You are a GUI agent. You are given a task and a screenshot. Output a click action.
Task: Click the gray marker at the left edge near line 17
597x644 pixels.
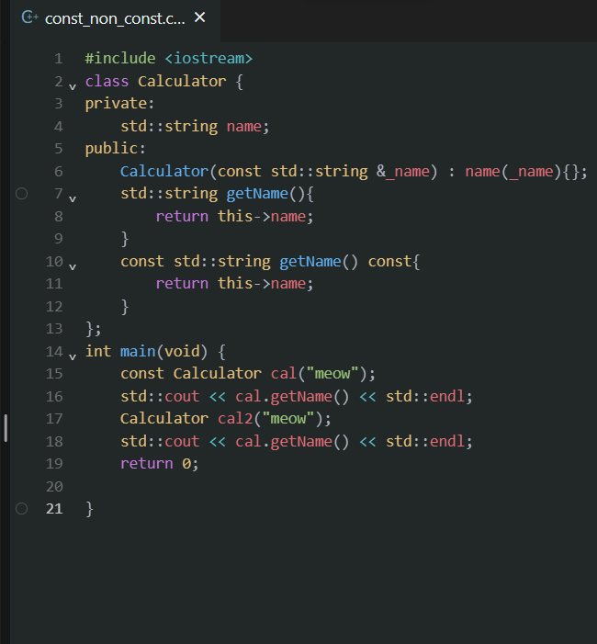6,427
